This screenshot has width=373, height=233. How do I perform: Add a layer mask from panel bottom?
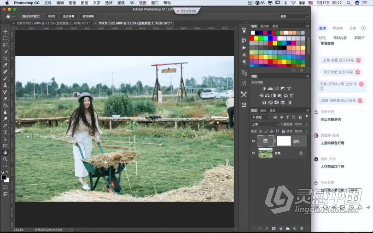(274, 228)
